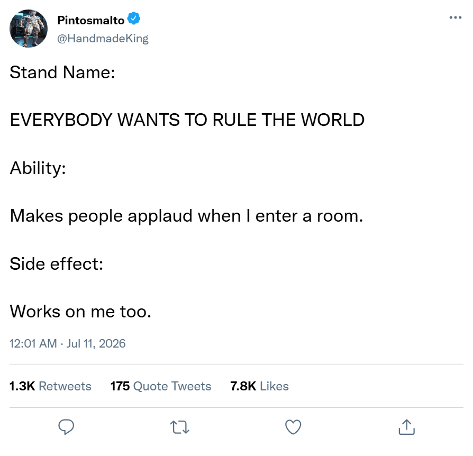Click the text EVERYBODY WANTS TO RULE THE WORLD
The image size is (473, 456).
point(187,120)
